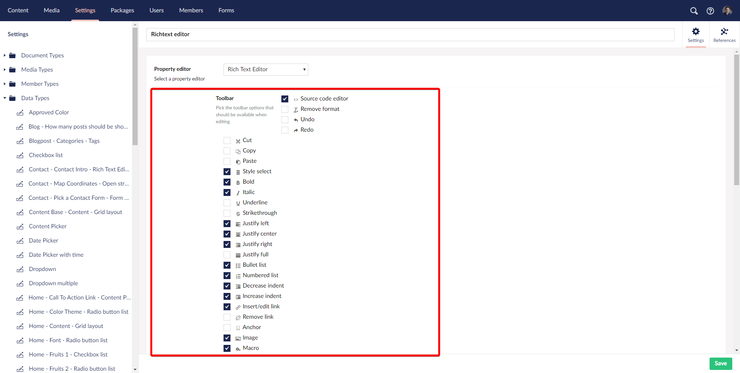Switch to the References tab
740x373 pixels.
coord(724,35)
